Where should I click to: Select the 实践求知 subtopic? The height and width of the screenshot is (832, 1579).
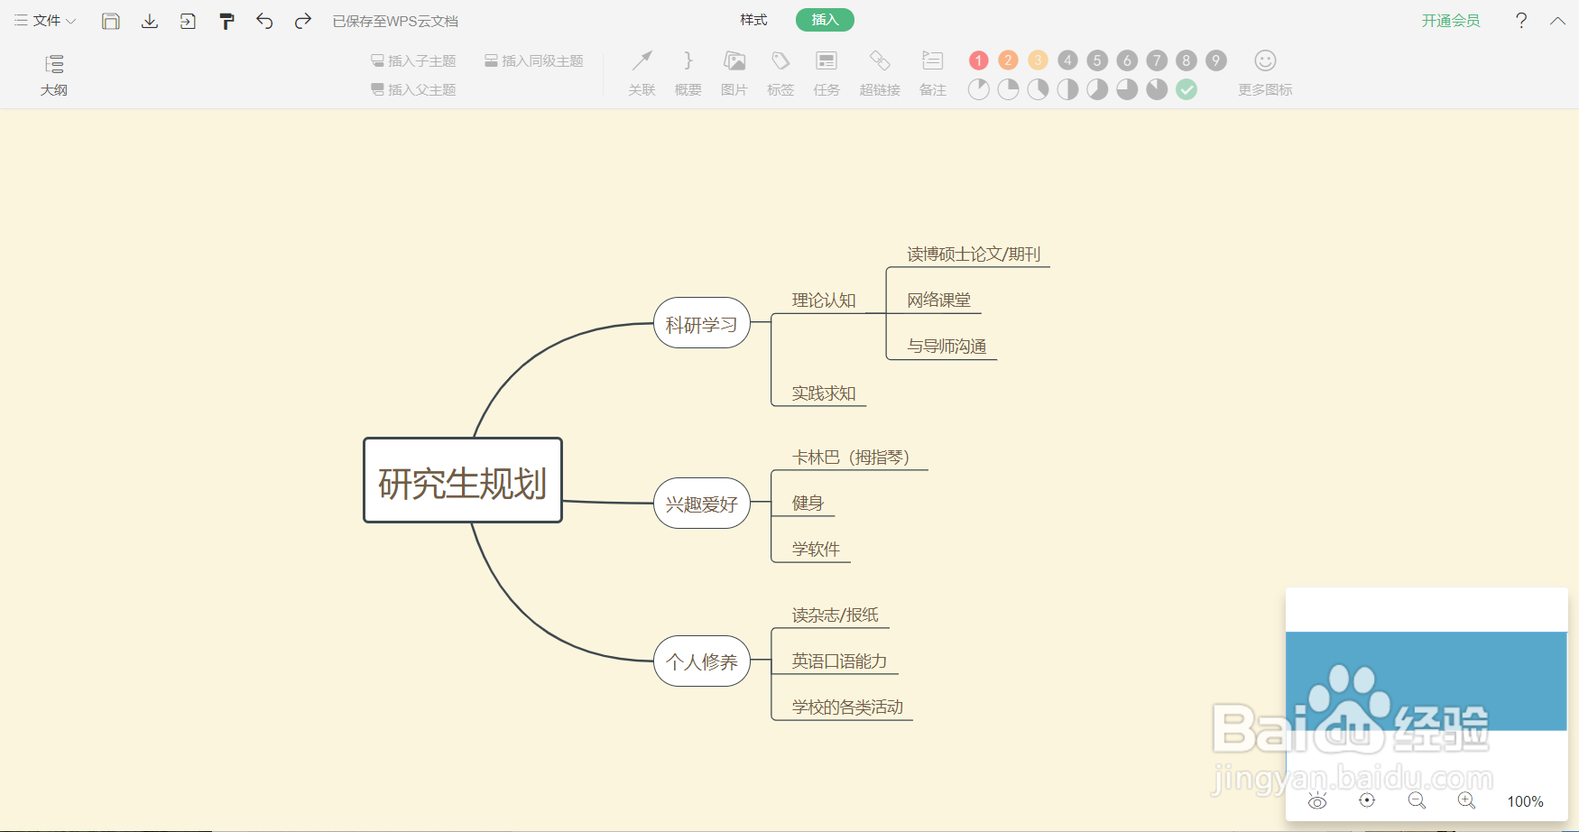[824, 393]
